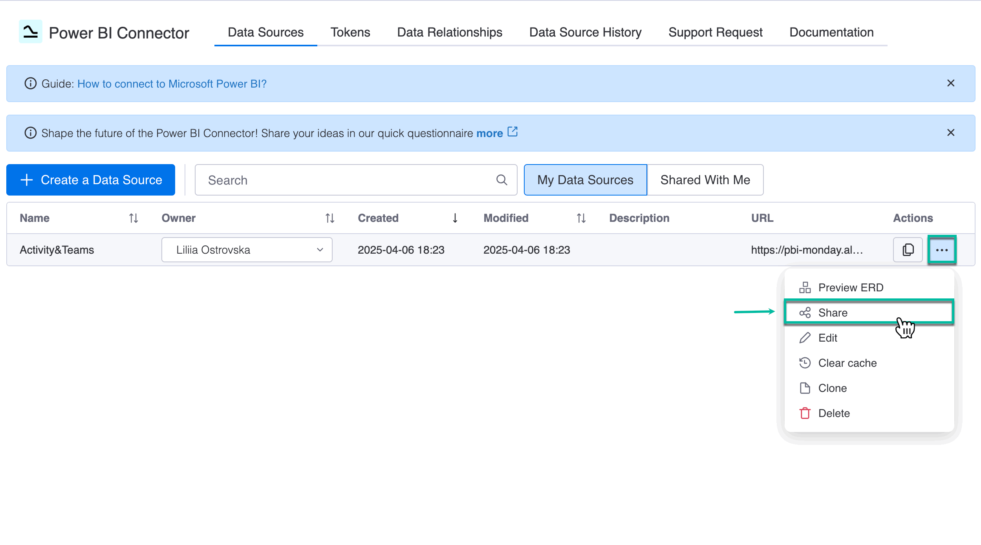Toggle the Created column sort direction
This screenshot has width=981, height=545.
[x=455, y=218]
